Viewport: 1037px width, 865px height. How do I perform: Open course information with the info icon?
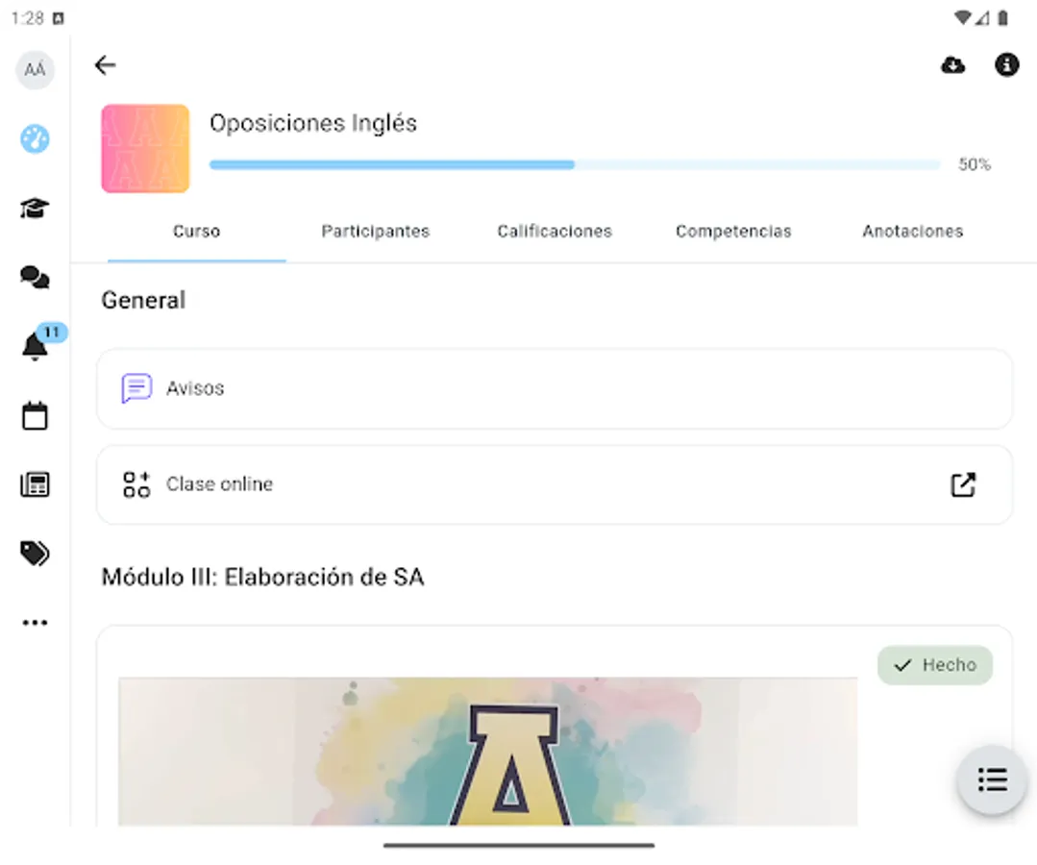[x=1006, y=64]
